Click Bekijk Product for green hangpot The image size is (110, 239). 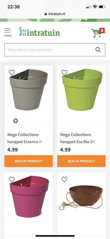click(x=81, y=161)
